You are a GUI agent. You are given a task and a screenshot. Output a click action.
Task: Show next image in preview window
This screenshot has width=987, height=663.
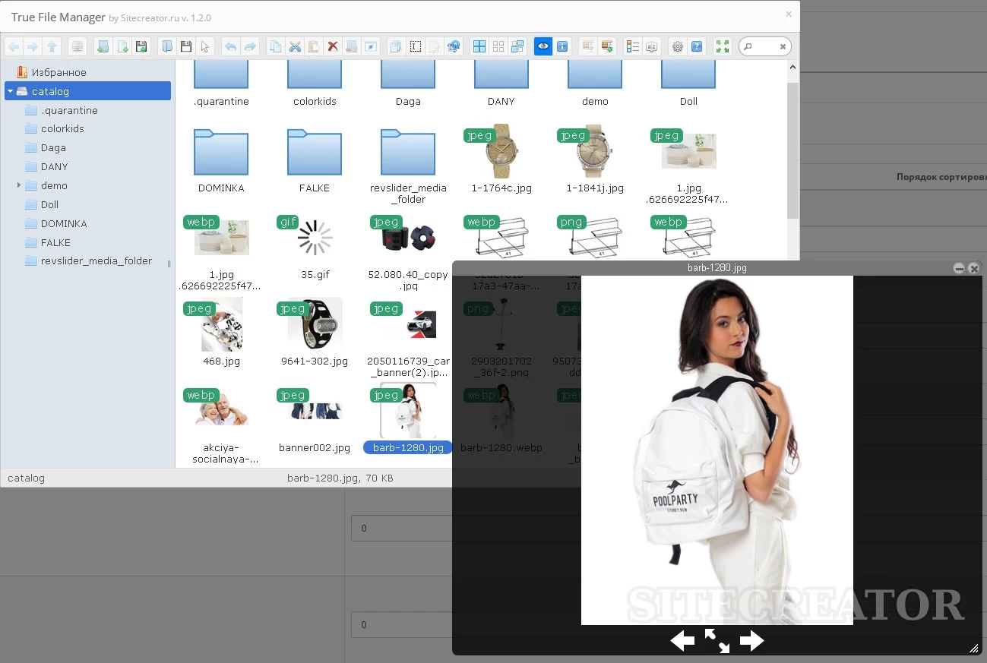[751, 641]
